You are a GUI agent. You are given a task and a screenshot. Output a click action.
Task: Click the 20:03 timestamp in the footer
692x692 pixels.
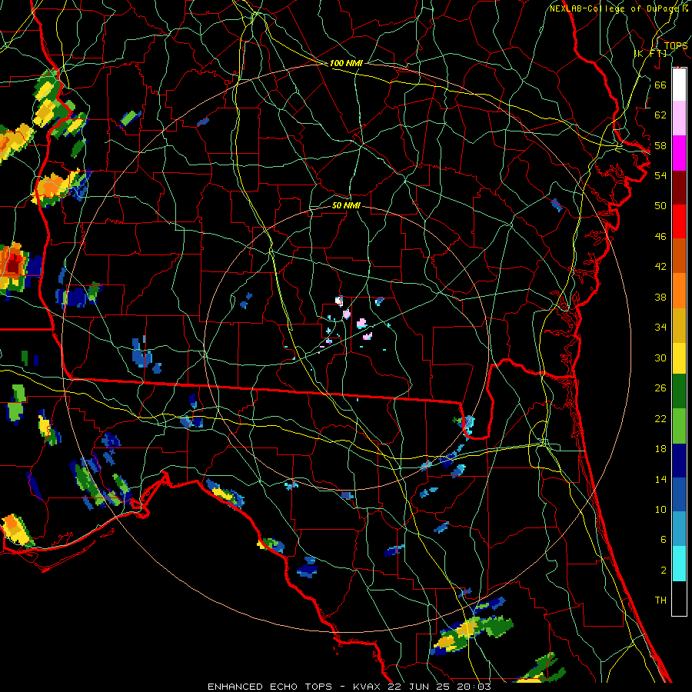tap(473, 687)
